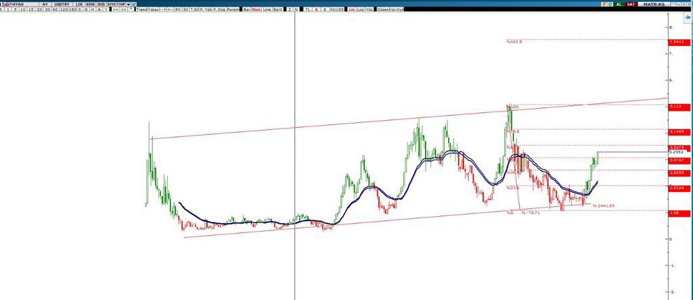The width and height of the screenshot is (693, 300).
Task: Click the F. Düş button
Action: click(x=219, y=9)
